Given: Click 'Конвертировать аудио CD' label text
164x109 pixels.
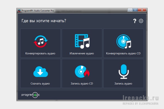Looking at the screenshot, I should 123,53.
